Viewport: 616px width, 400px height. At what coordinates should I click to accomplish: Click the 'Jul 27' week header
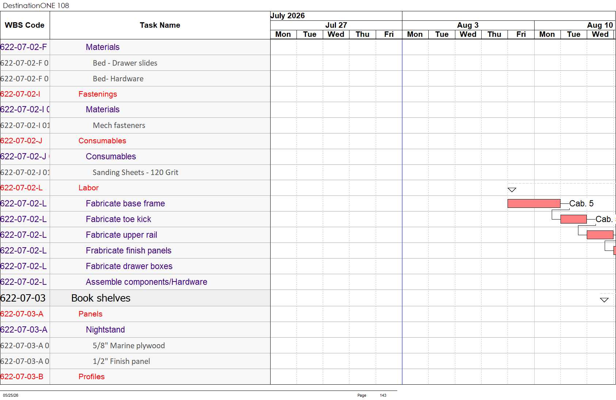[336, 25]
